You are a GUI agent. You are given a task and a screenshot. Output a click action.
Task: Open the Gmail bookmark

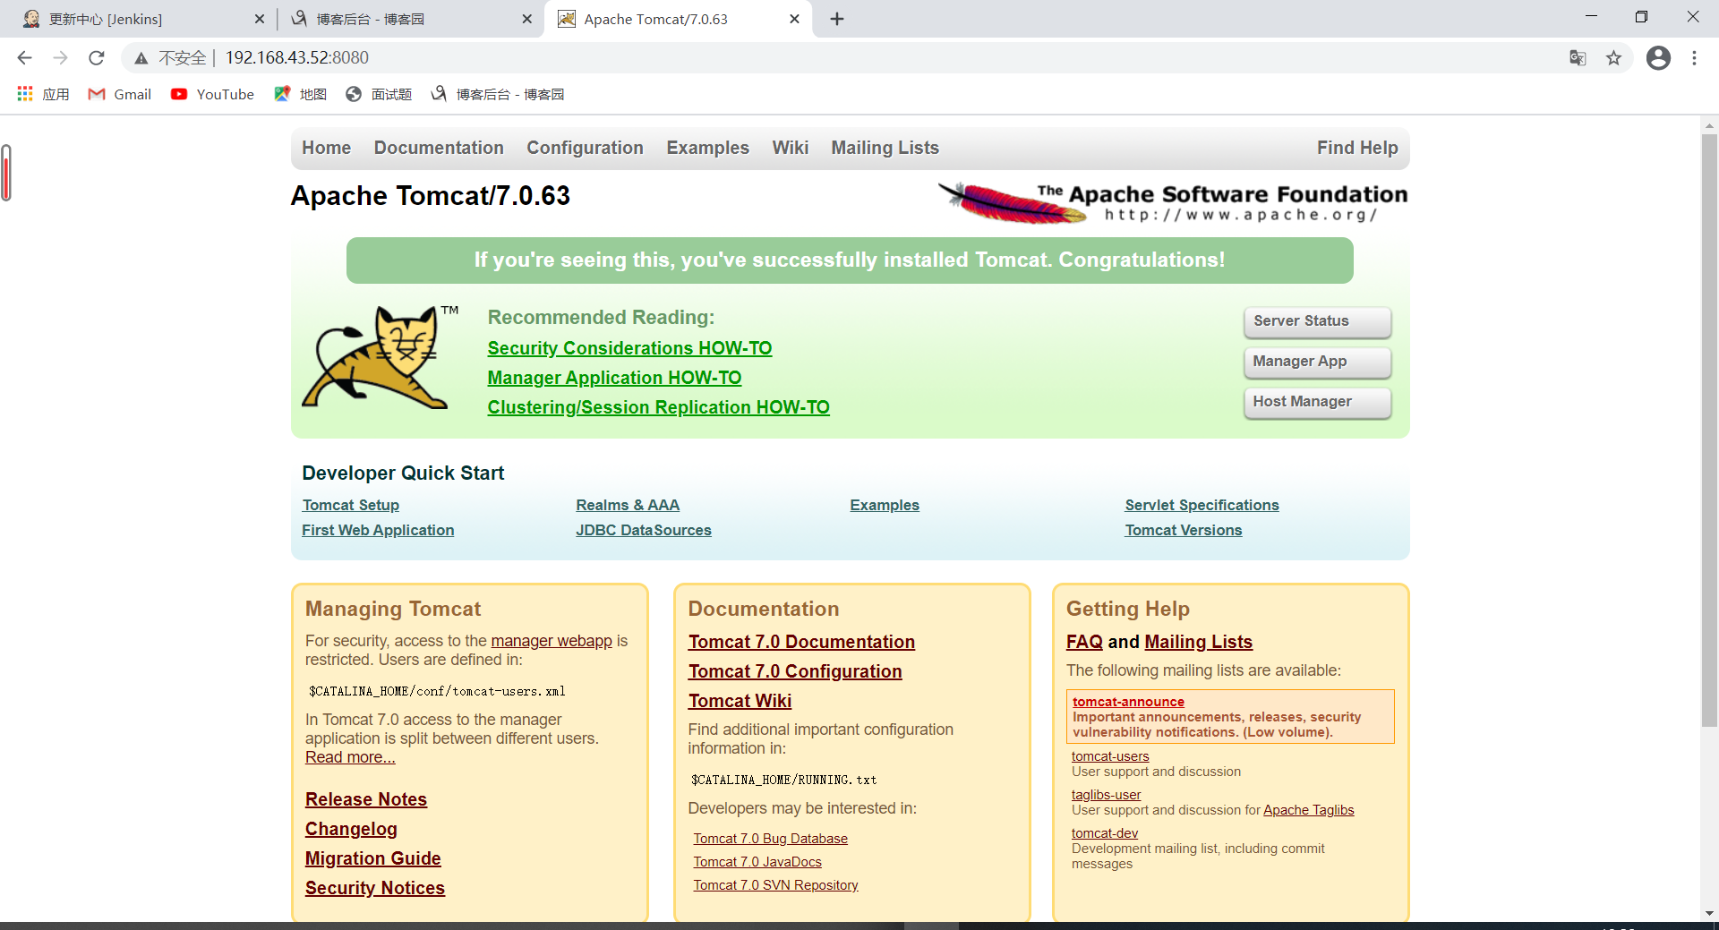tap(119, 94)
